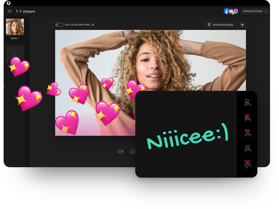Open the Auto Scene Switching help icon
The width and height of the screenshot is (279, 209).
pyautogui.click(x=93, y=25)
